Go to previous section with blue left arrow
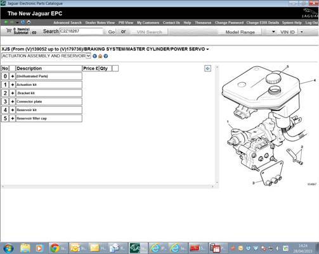This screenshot has height=254, width=319. 94,56
